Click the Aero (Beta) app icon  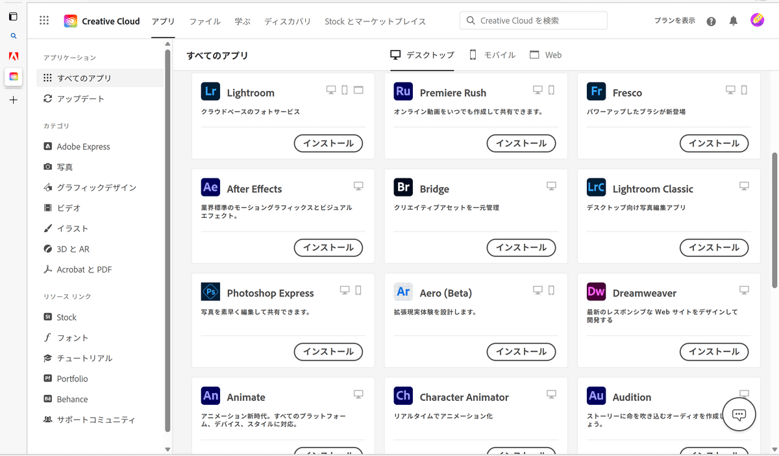pos(404,292)
